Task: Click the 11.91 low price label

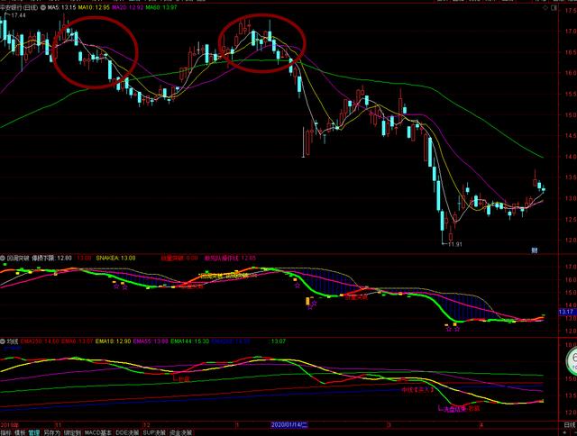Action: (x=455, y=244)
